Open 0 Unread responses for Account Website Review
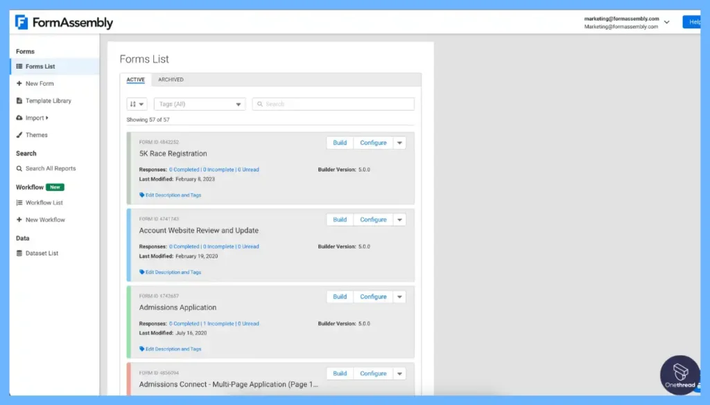 249,246
